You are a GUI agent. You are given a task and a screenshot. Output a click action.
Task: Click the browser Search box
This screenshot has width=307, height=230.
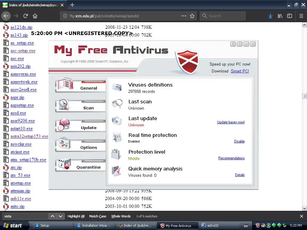(223, 16)
